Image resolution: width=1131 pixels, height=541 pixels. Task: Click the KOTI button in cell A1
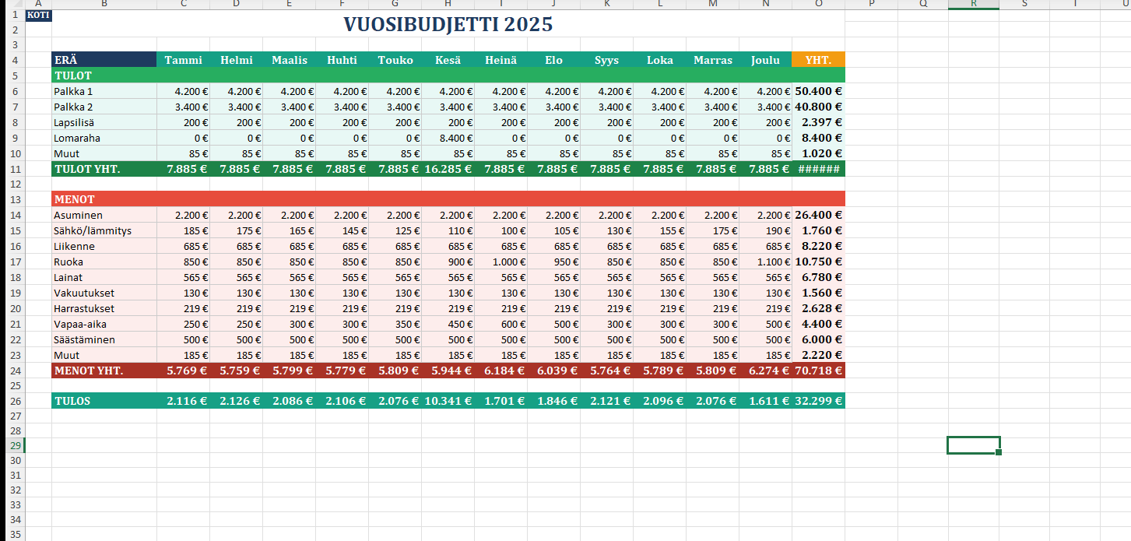(x=38, y=15)
